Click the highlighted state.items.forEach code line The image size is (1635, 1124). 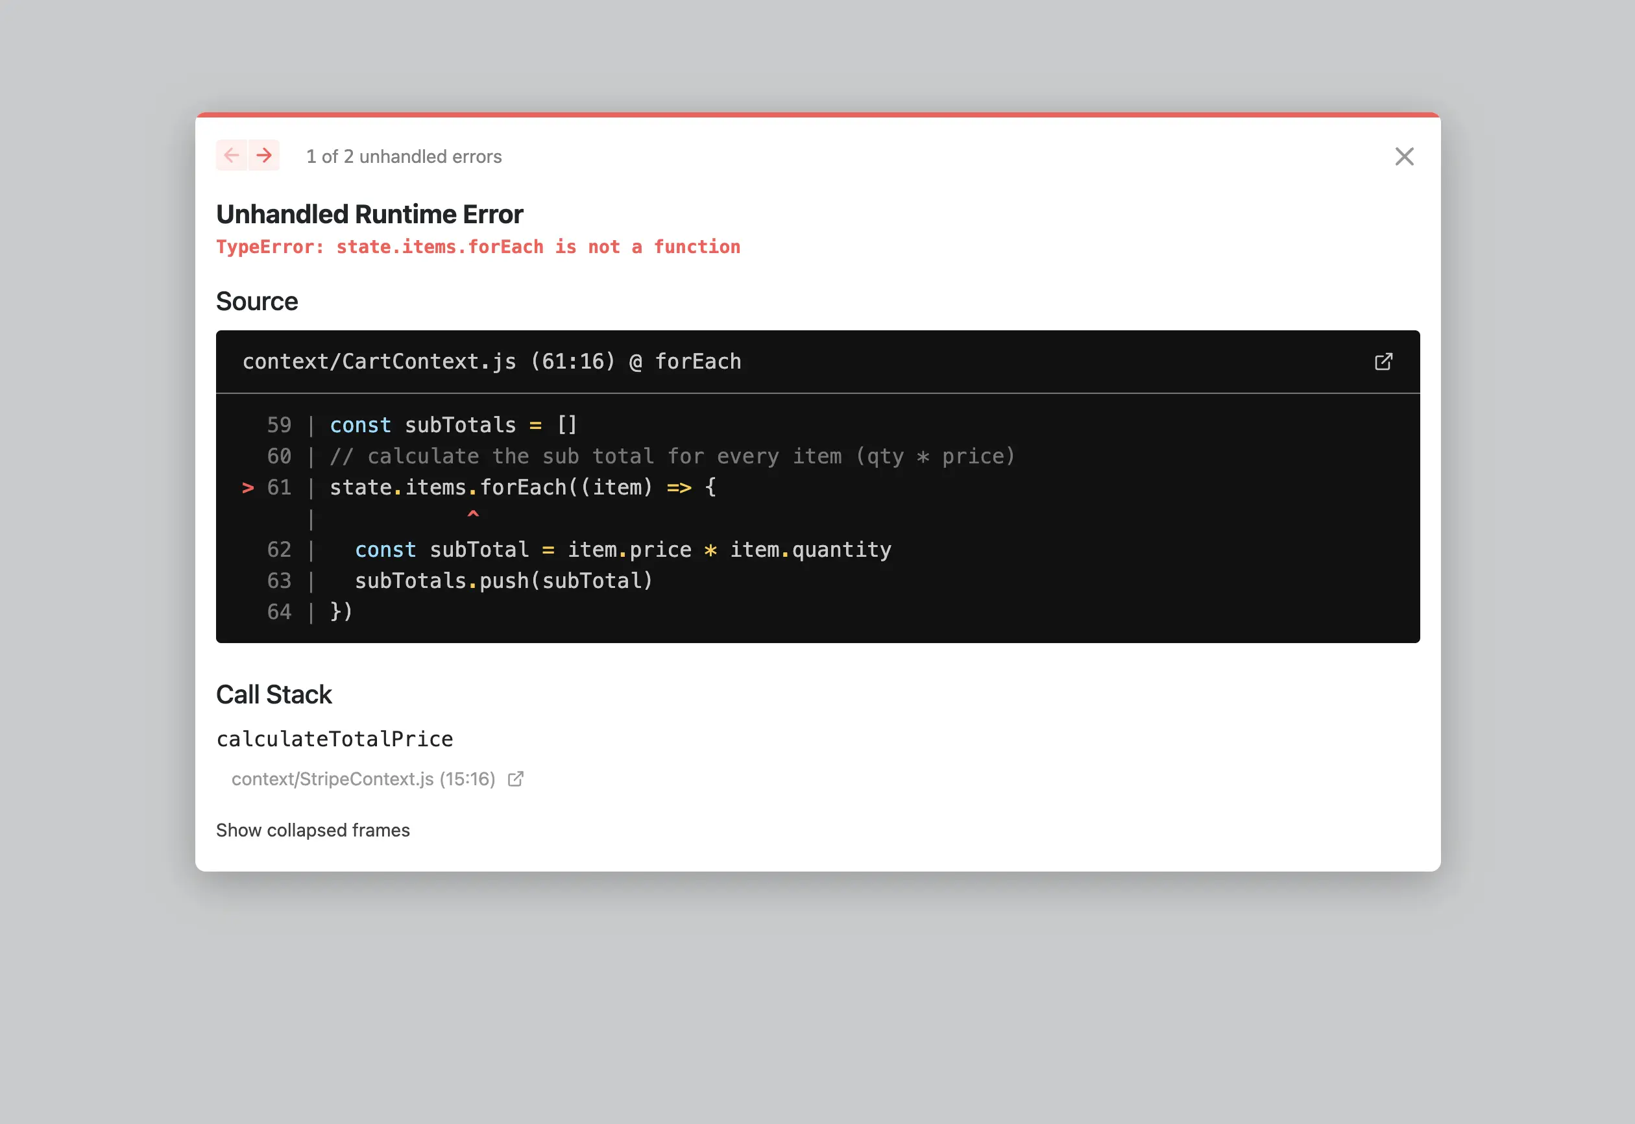pyautogui.click(x=522, y=487)
